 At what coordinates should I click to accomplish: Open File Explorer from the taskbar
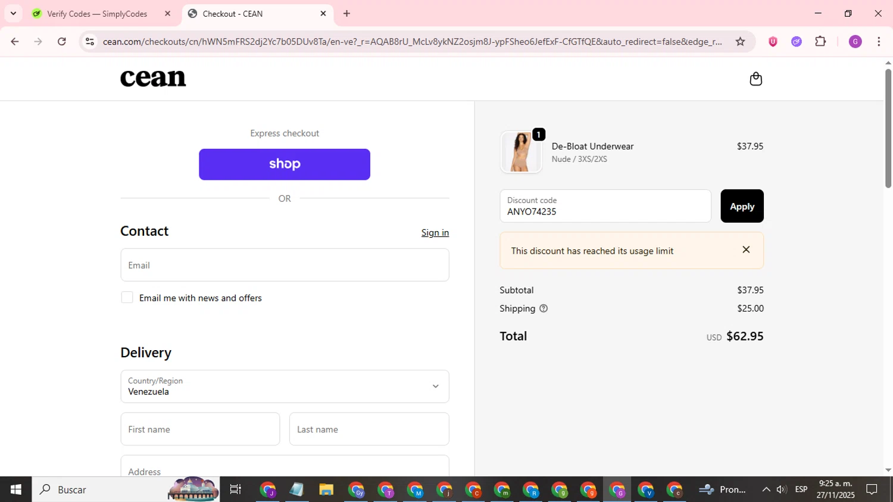pyautogui.click(x=326, y=489)
